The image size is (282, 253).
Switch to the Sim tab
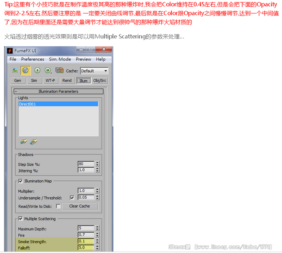[34, 80]
